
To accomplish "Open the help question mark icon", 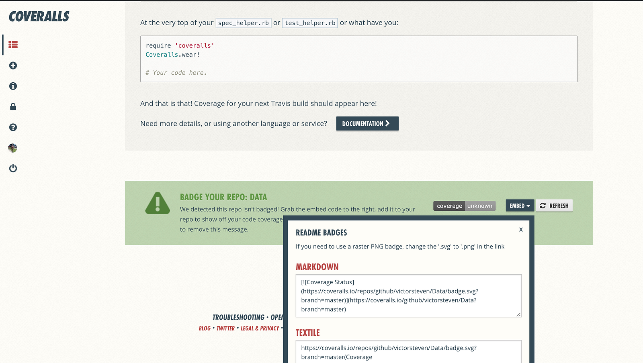I will coord(13,127).
